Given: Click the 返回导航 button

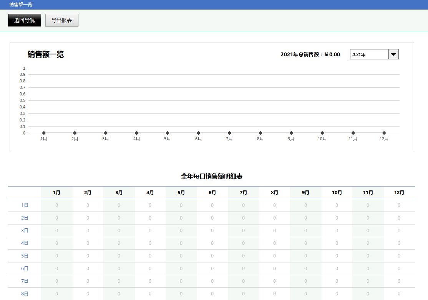Looking at the screenshot, I should tap(25, 20).
